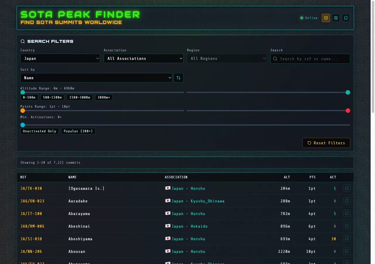Open the JA/SI-038 summit reference link
The width and height of the screenshot is (375, 264).
[x=31, y=239]
